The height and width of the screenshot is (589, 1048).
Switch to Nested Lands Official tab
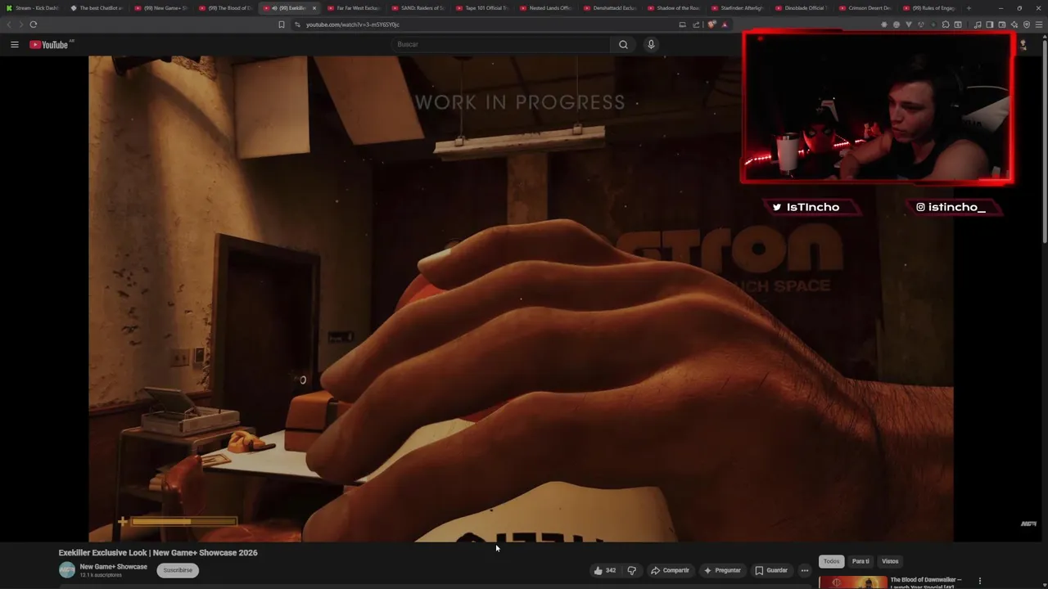pyautogui.click(x=546, y=8)
